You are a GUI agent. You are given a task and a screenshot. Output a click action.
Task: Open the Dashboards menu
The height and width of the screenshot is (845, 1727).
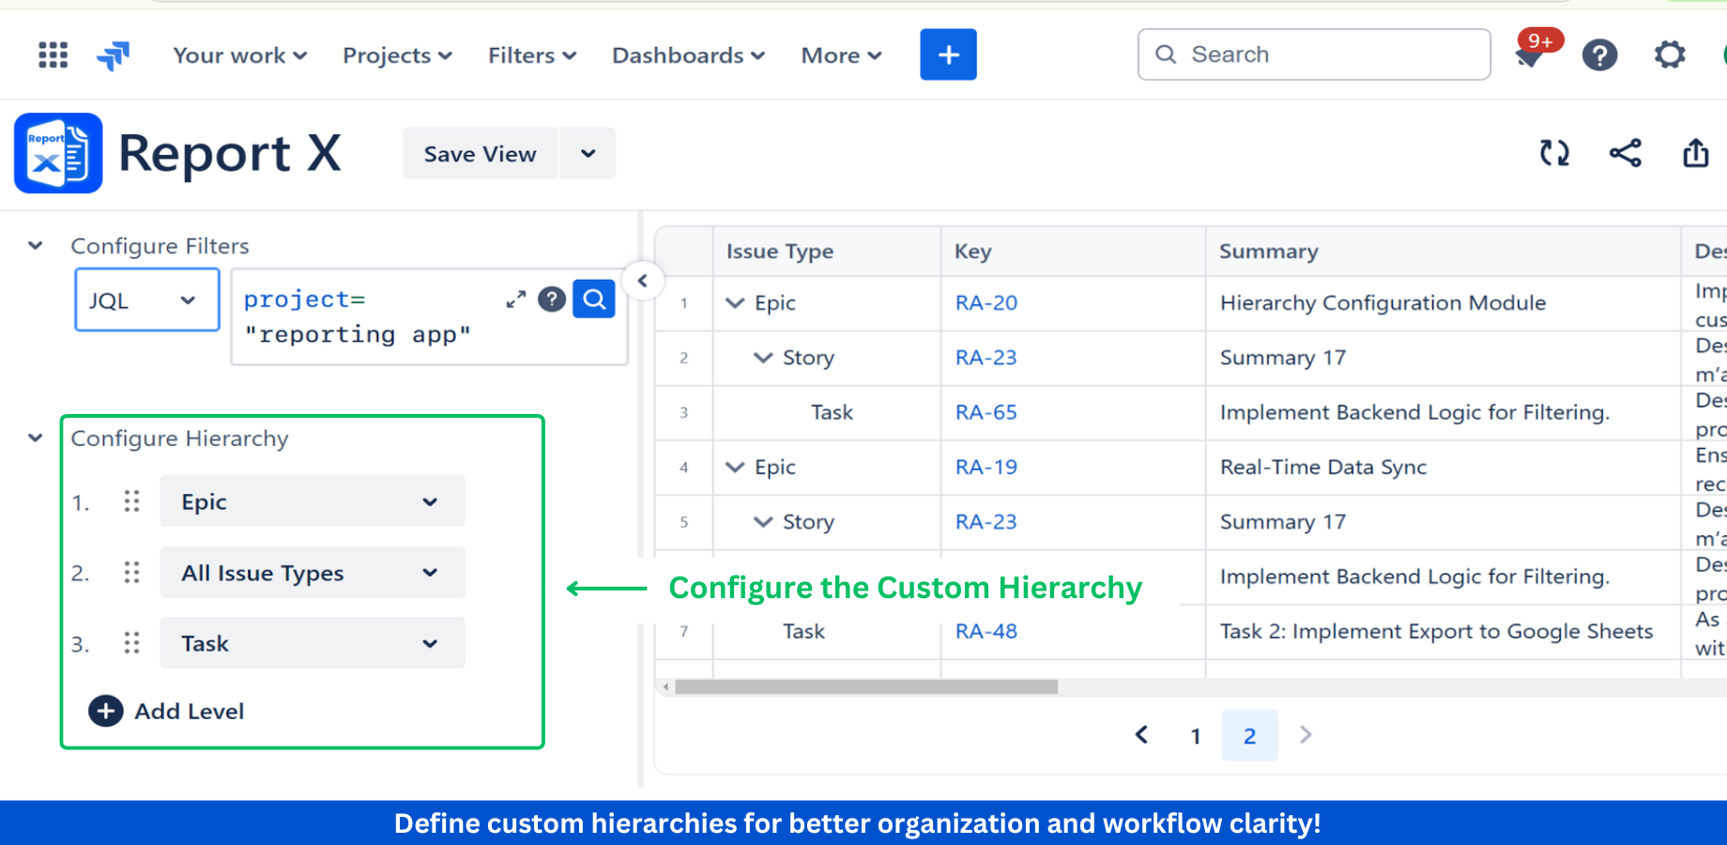coord(689,55)
